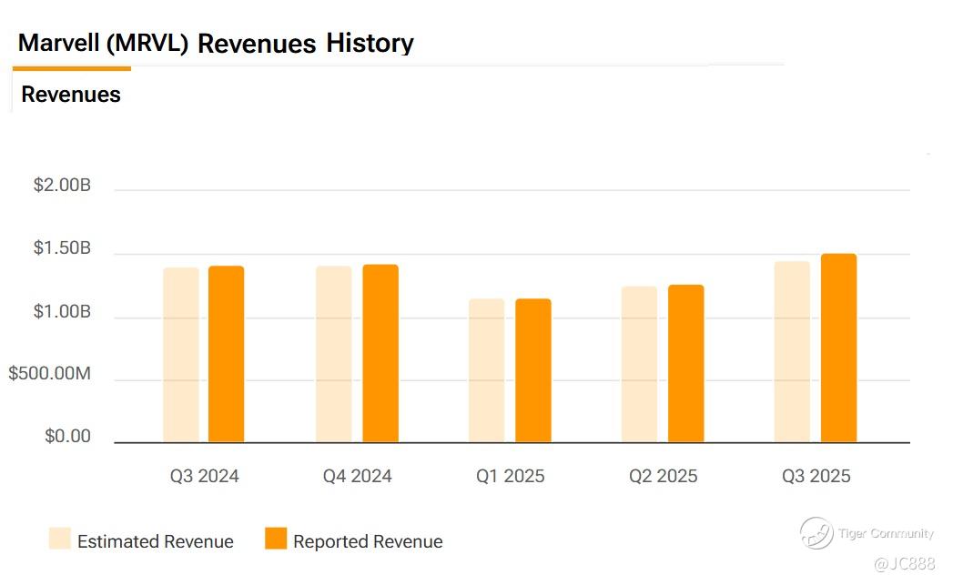Click the $1.00B axis value
This screenshot has width=953, height=585.
[x=62, y=312]
